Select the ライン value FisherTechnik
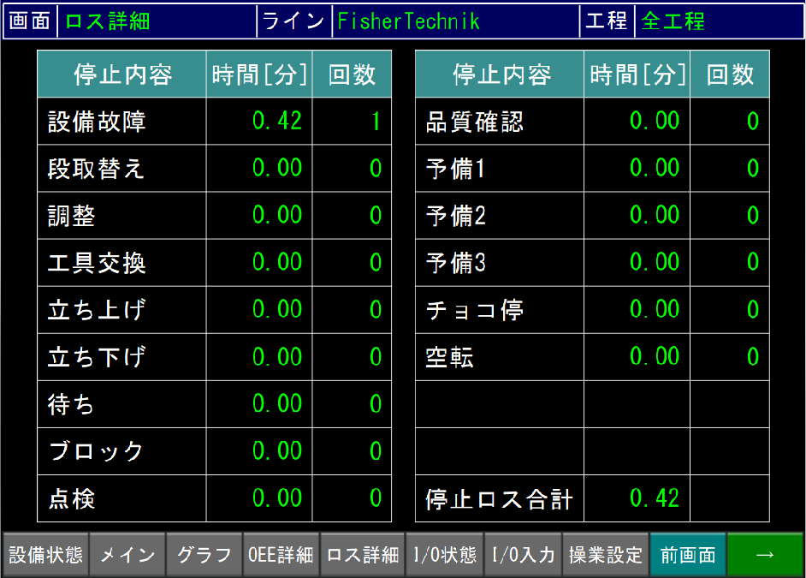The width and height of the screenshot is (806, 578). tap(409, 21)
